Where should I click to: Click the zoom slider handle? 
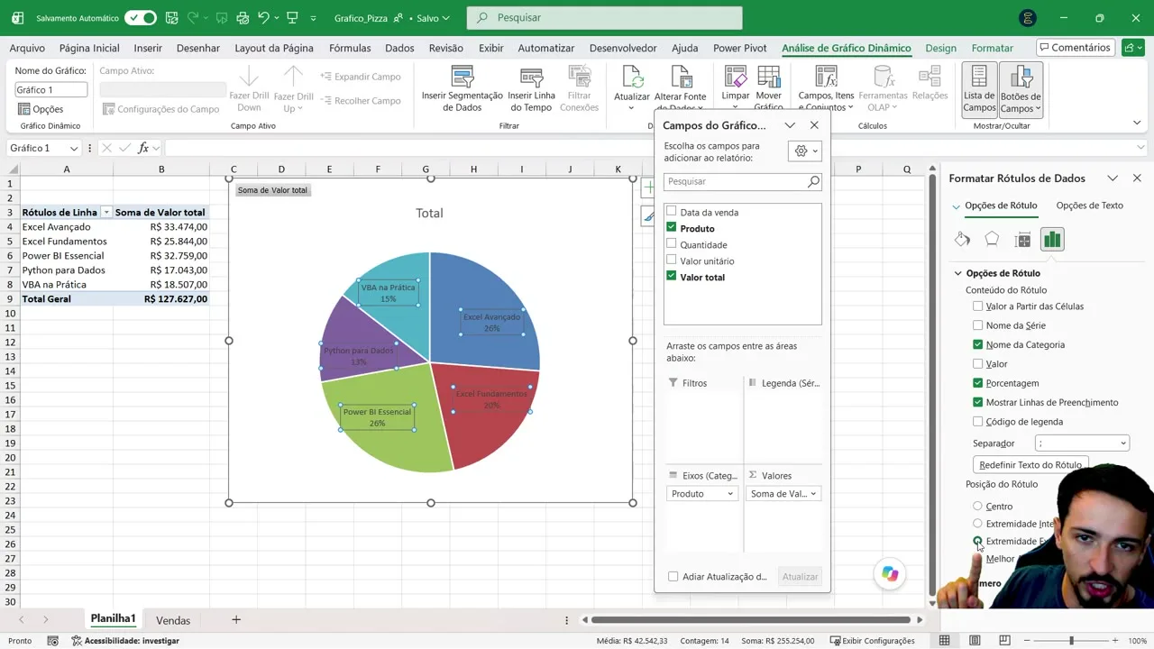point(1071,641)
